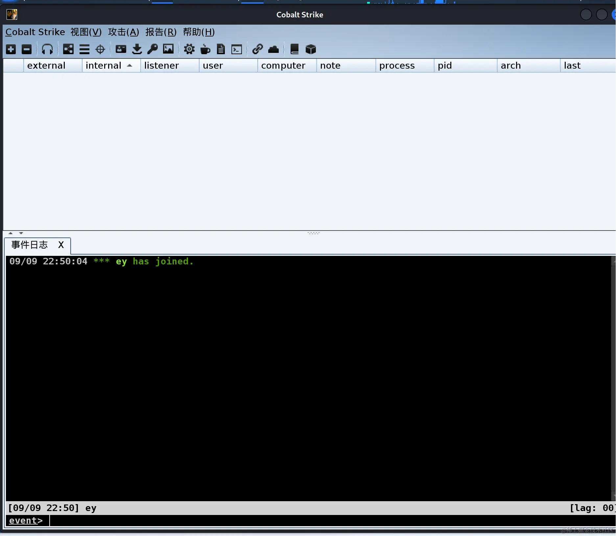This screenshot has height=536, width=616.
Task: Click the terminal scripted web delivery icon
Action: 237,49
